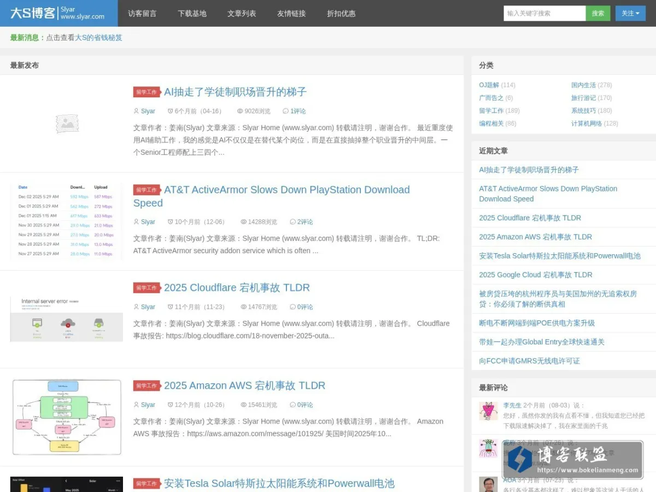The image size is (656, 492).
Task: Follow the 大S的省钱秘笈 news link
Action: point(98,38)
